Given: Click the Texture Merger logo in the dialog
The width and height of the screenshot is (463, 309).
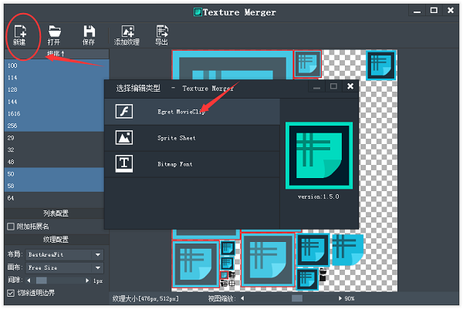Looking at the screenshot, I should [319, 156].
